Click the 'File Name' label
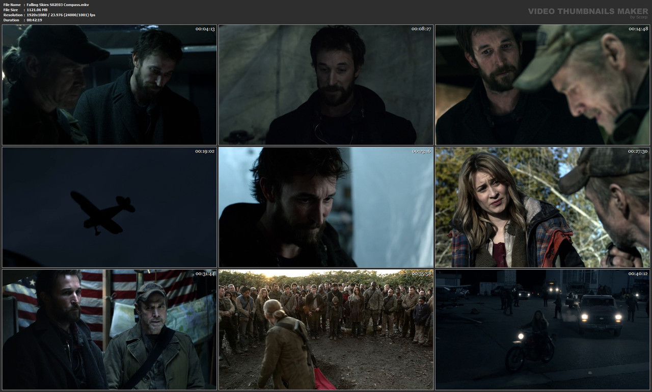 point(12,5)
